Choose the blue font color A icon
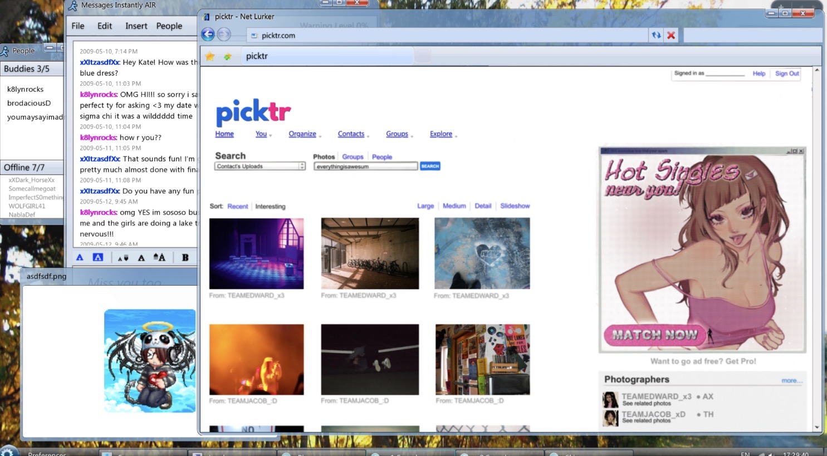Screen dimensions: 827x456 (80, 257)
